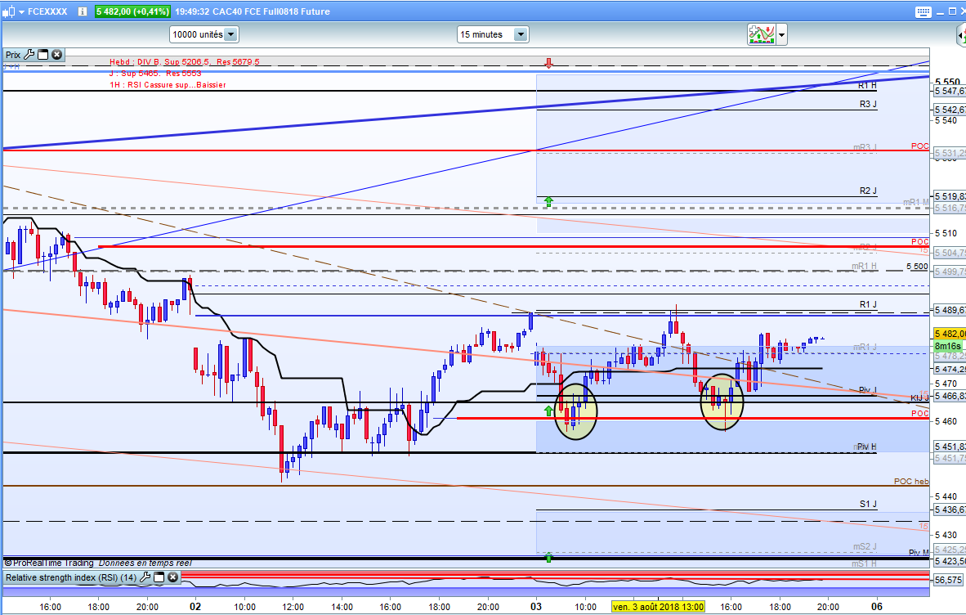
Task: Click the highlighted 'ven. 3 août 2018 13:00' date
Action: pos(658,606)
